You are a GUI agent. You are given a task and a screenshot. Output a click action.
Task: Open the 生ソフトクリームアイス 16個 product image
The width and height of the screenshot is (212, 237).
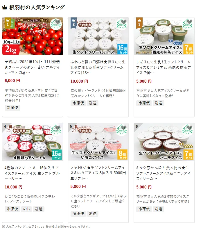coord(98,36)
